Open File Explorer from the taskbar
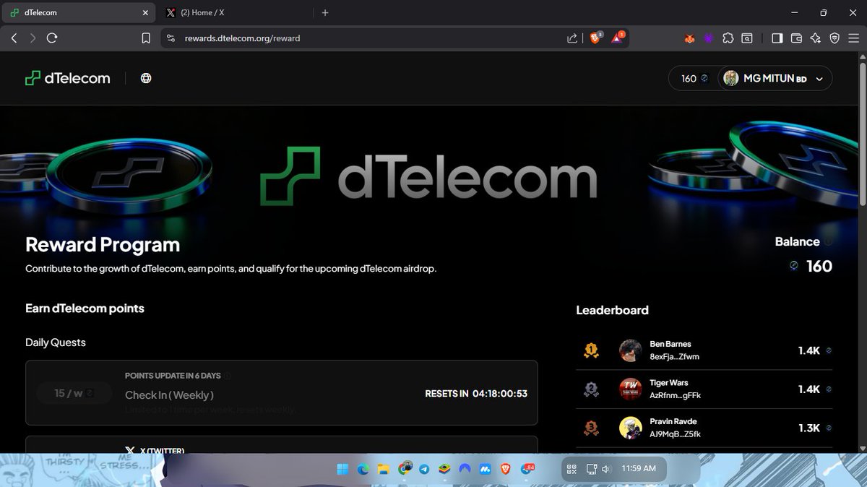Viewport: 867px width, 487px height. click(384, 469)
